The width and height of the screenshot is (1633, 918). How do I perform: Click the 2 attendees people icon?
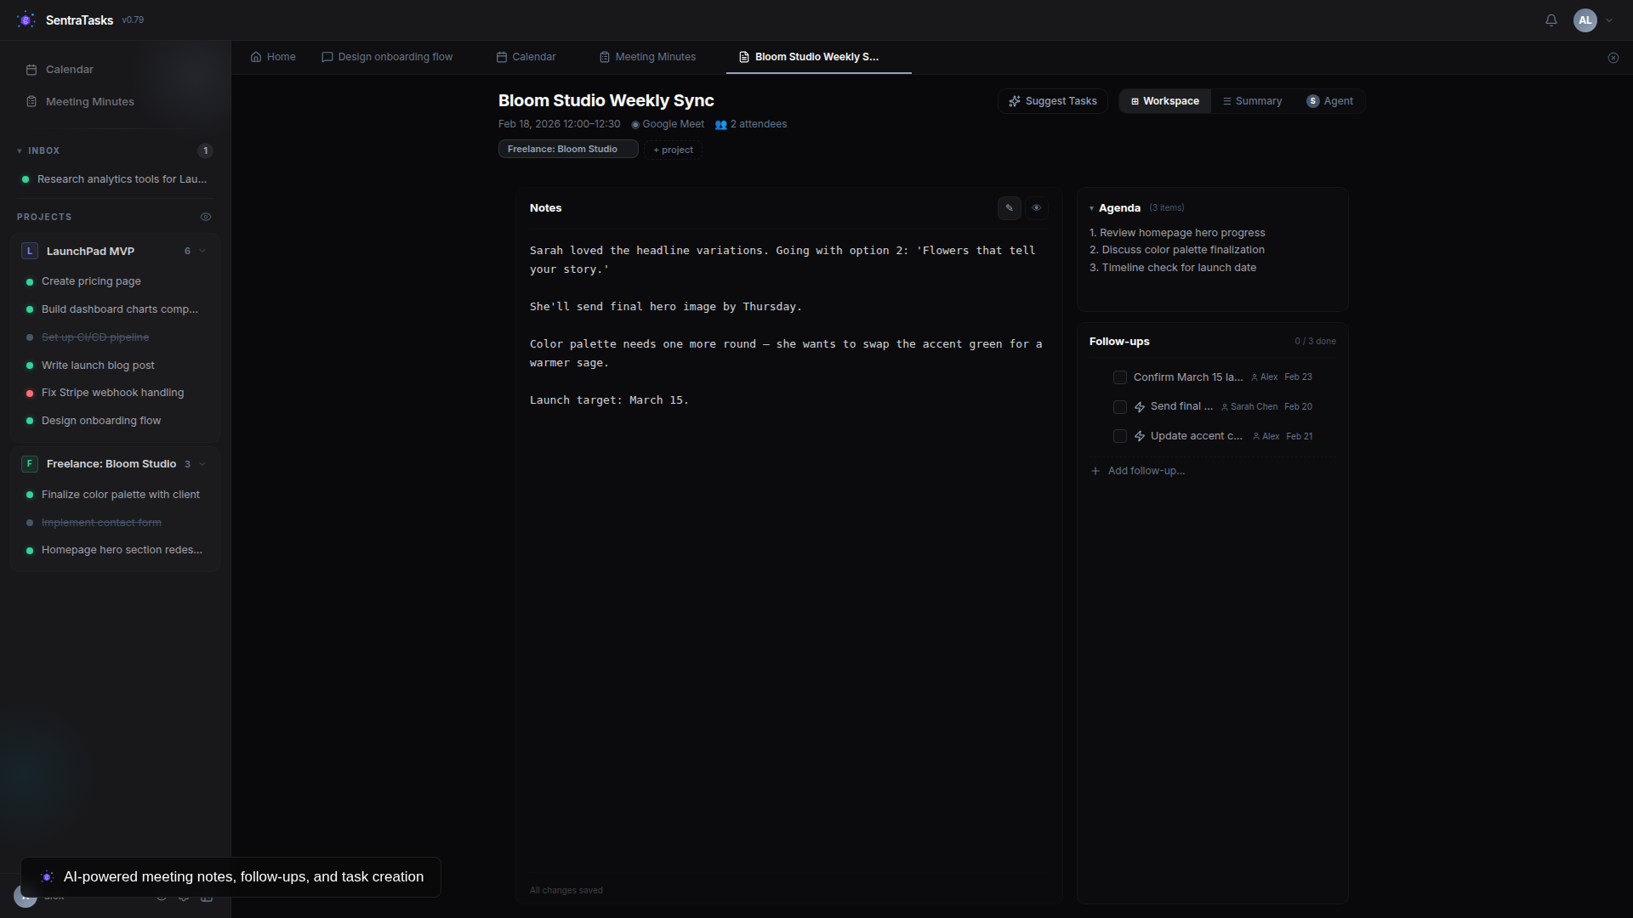(721, 124)
